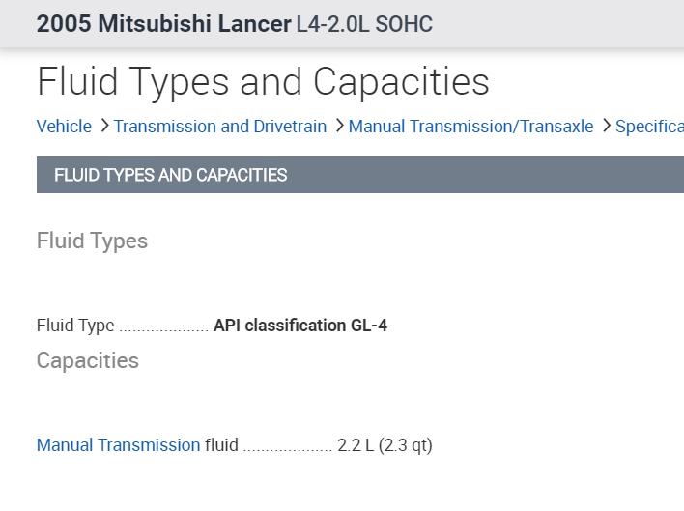Click the API classification GL-4 value
Image resolution: width=684 pixels, height=511 pixels.
point(300,326)
